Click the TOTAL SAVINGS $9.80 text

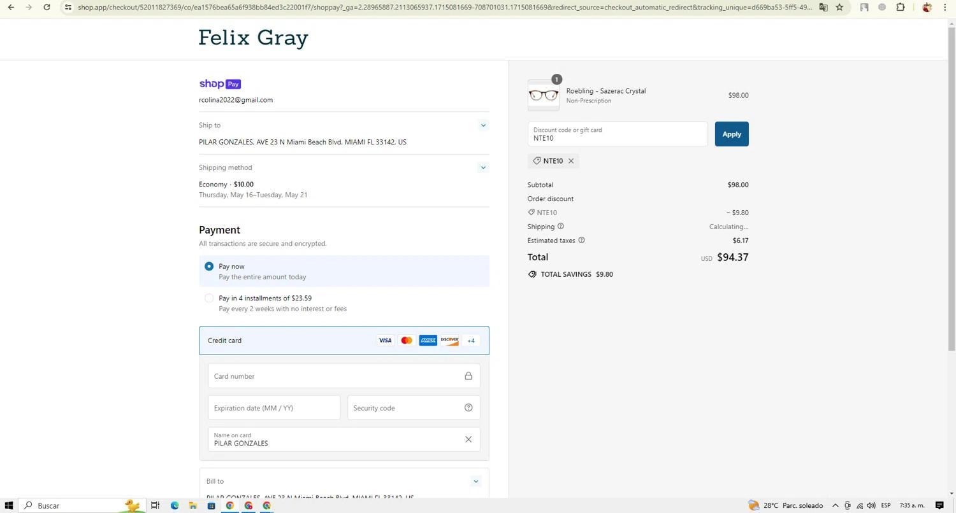(577, 274)
